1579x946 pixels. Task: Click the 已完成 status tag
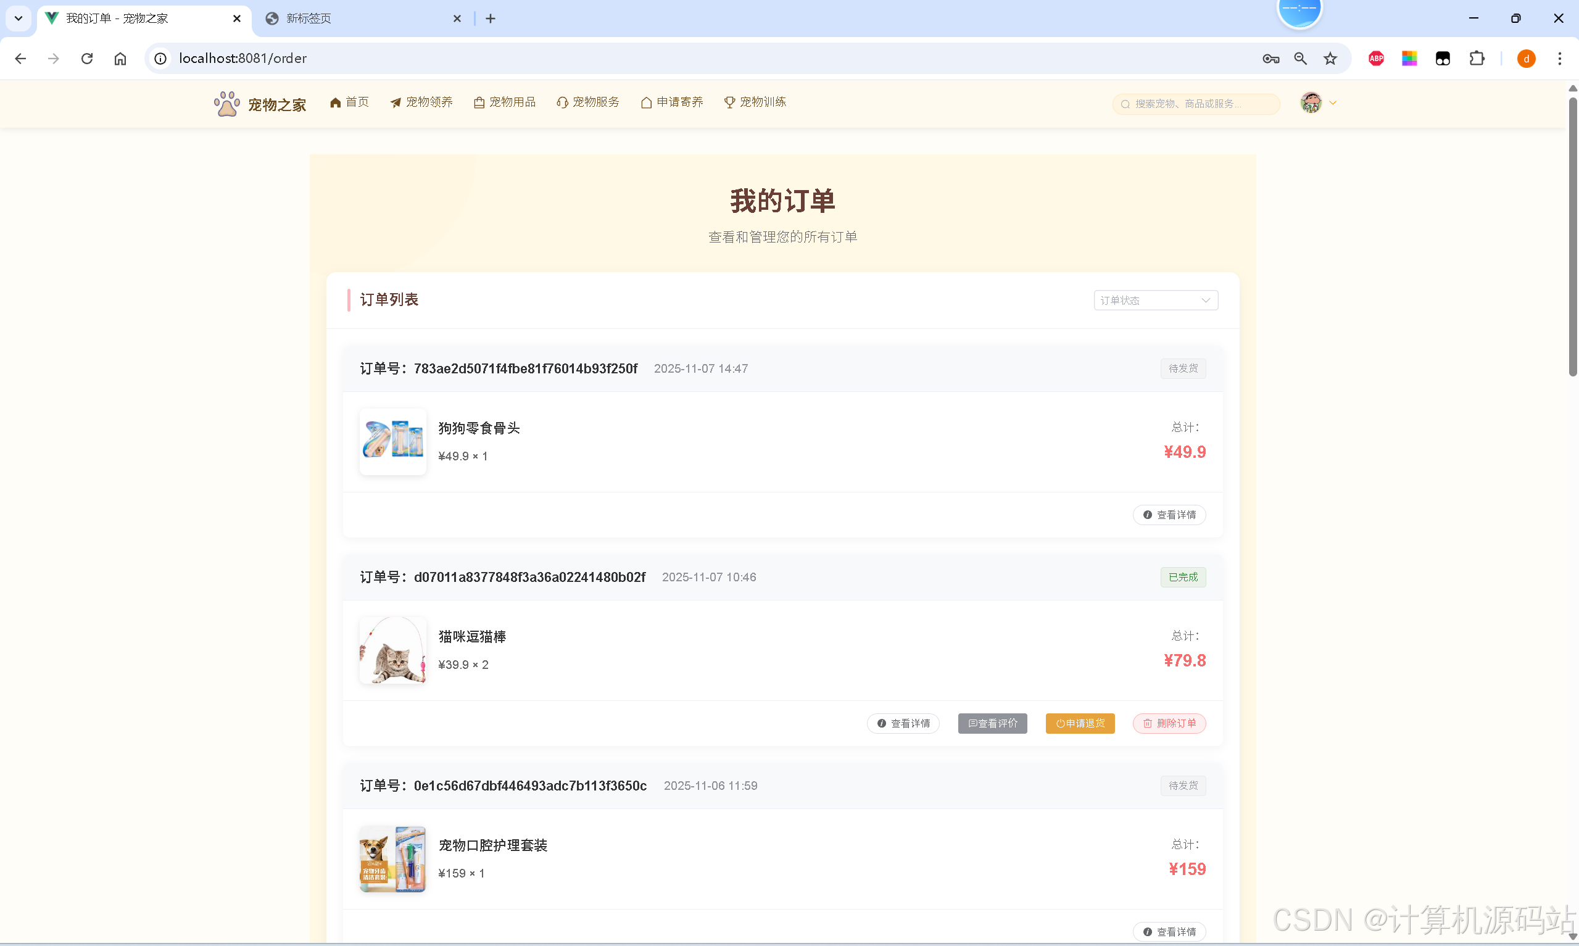1183,577
